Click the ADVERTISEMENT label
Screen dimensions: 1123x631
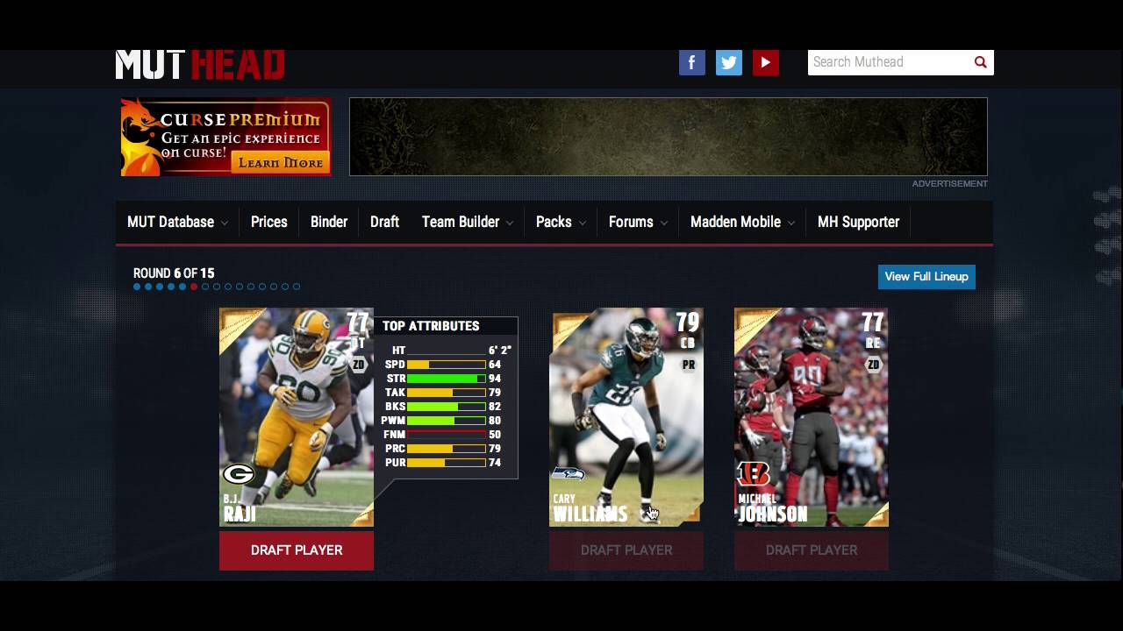[949, 184]
